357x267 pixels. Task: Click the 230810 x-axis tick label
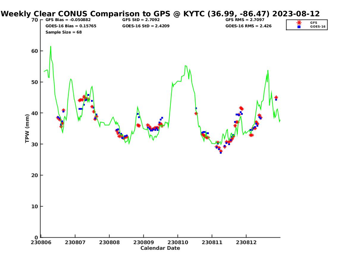pyautogui.click(x=178, y=242)
